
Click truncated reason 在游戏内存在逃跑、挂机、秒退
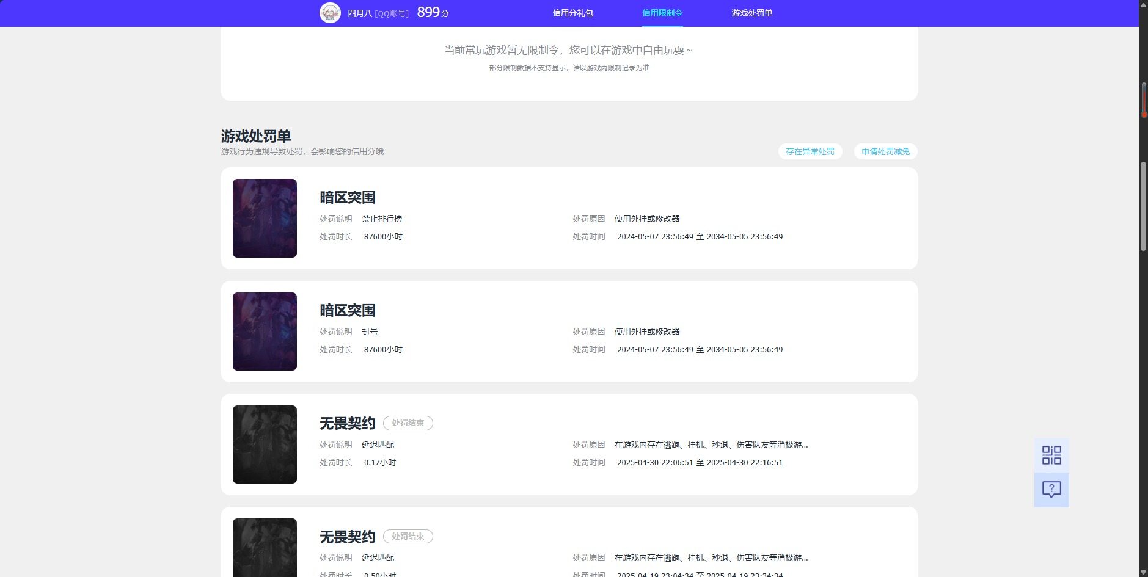711,445
